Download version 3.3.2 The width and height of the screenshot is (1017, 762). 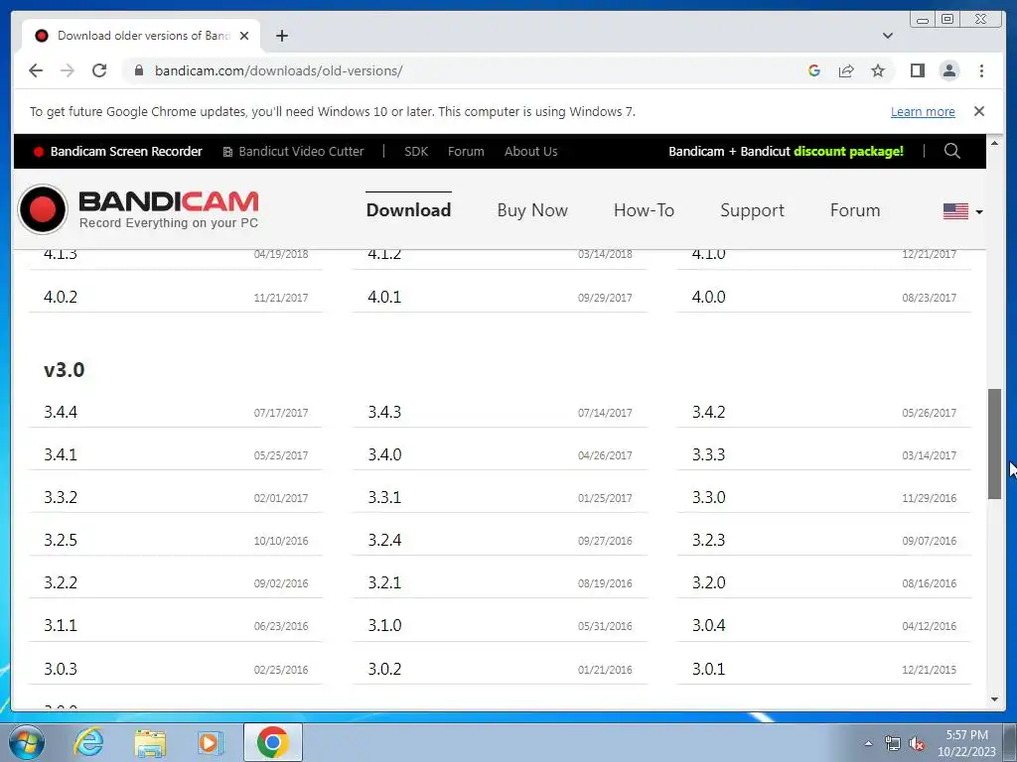point(175,498)
